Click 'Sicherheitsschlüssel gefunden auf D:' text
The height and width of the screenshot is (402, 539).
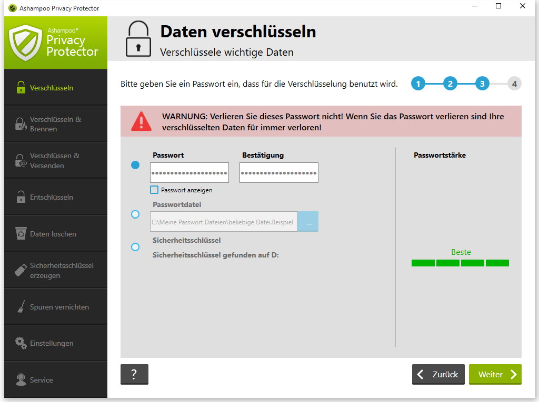click(215, 255)
